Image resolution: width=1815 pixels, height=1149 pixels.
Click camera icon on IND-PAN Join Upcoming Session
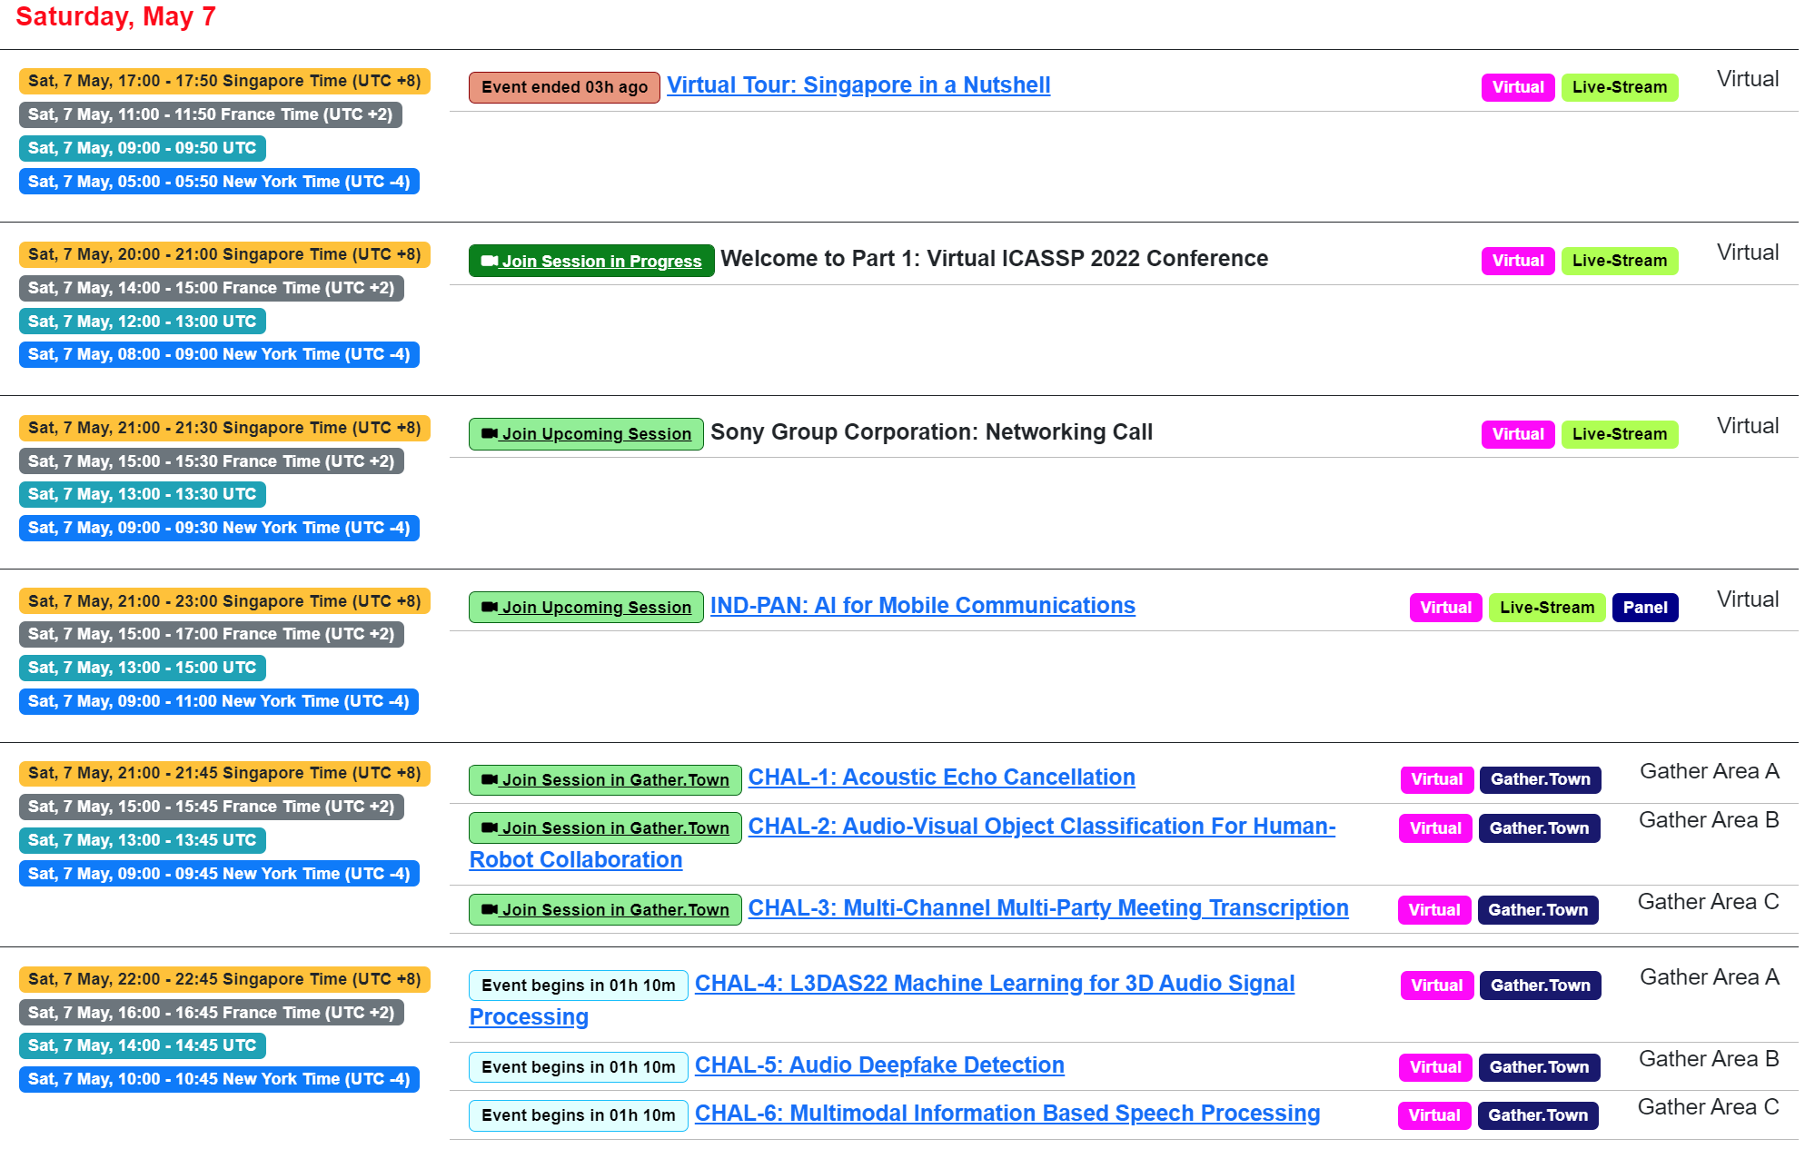pyautogui.click(x=489, y=608)
